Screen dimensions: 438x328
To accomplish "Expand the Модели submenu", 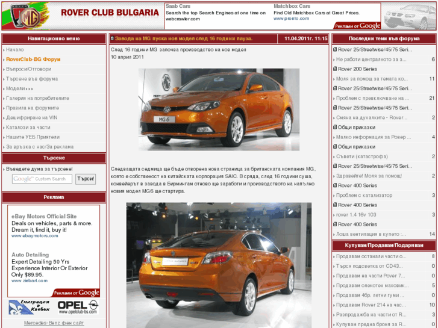I will click(x=19, y=88).
